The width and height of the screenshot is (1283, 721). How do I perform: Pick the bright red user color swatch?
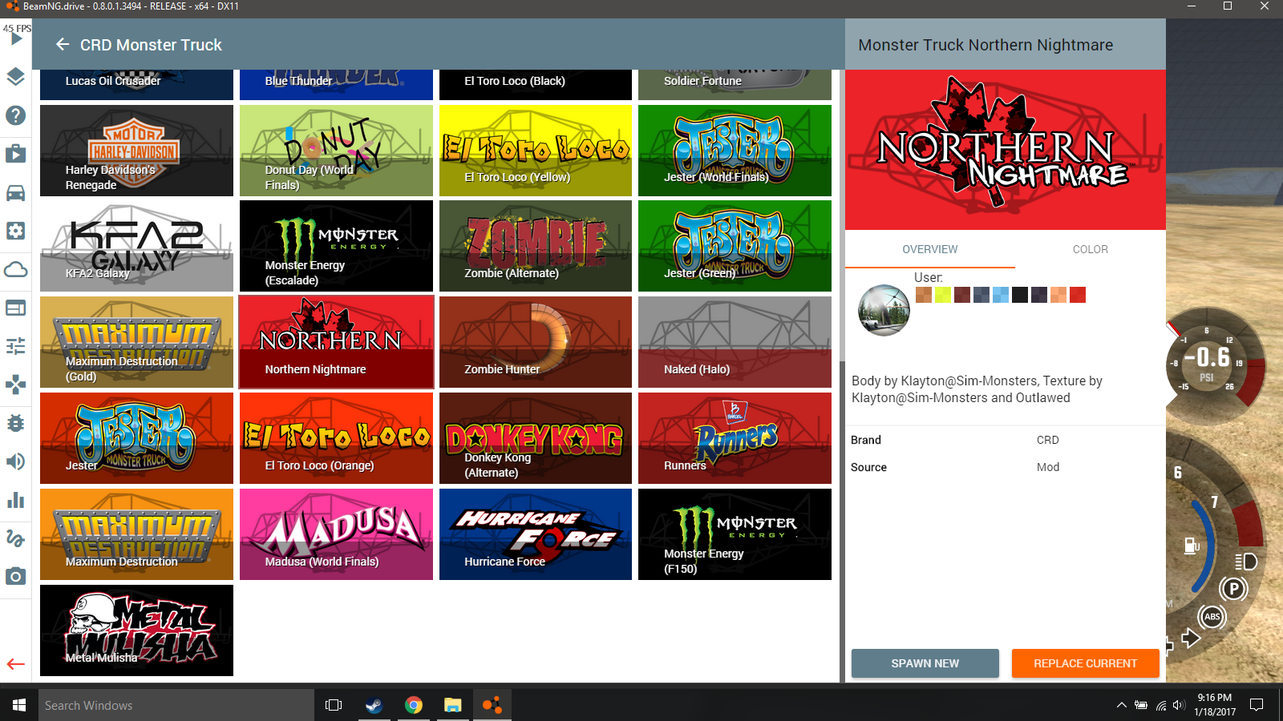[x=1078, y=295]
